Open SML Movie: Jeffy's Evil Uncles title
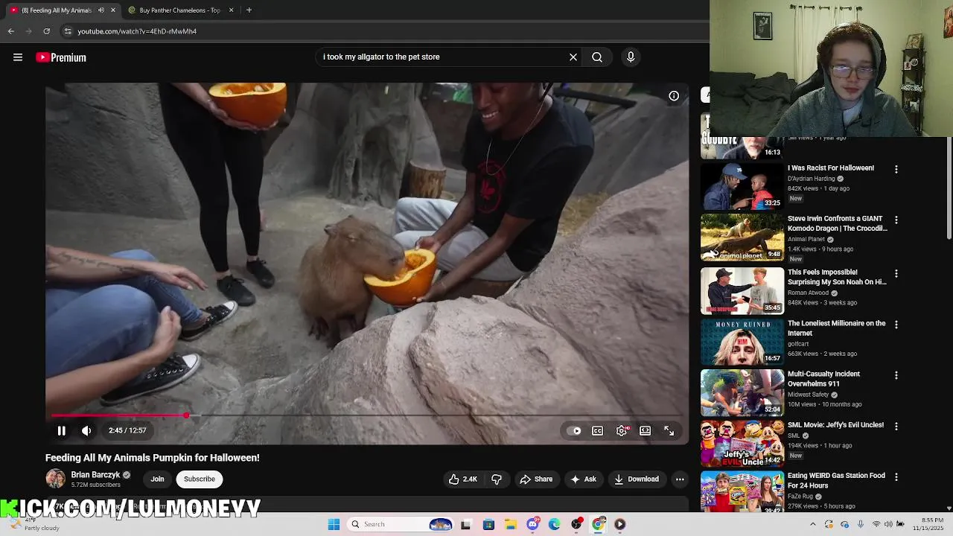 [x=835, y=425]
